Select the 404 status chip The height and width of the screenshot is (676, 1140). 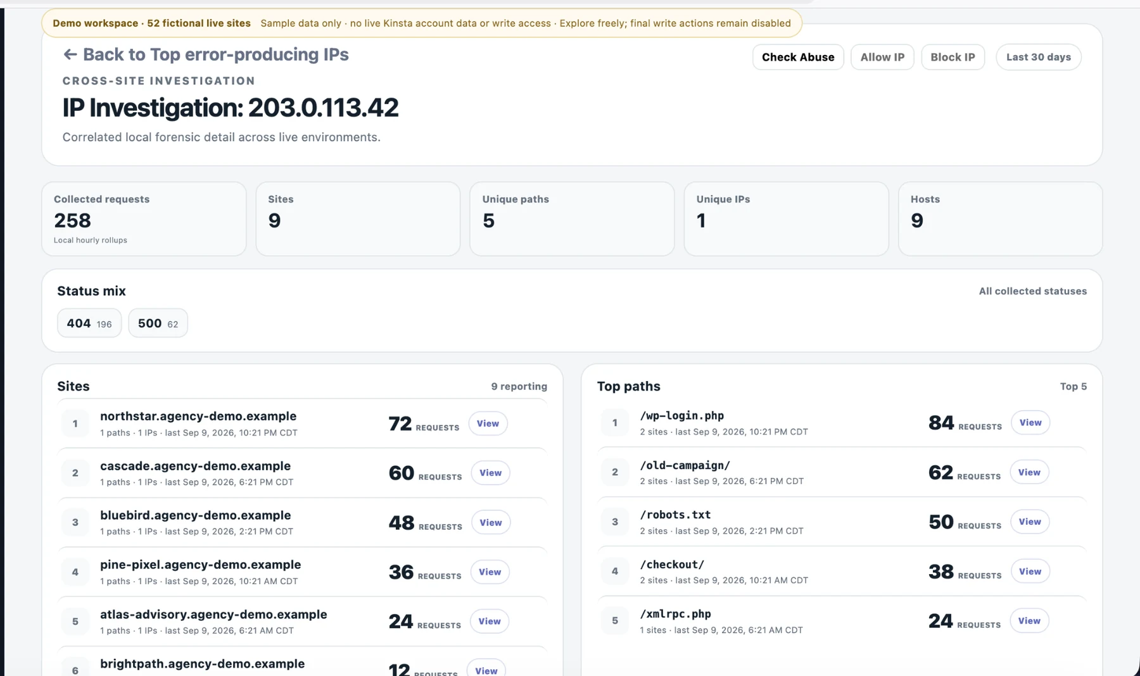[x=89, y=323]
